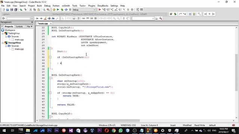Collapse the Sources folder under StorageVirus
The width and height of the screenshot is (239, 134).
(x=6, y=46)
